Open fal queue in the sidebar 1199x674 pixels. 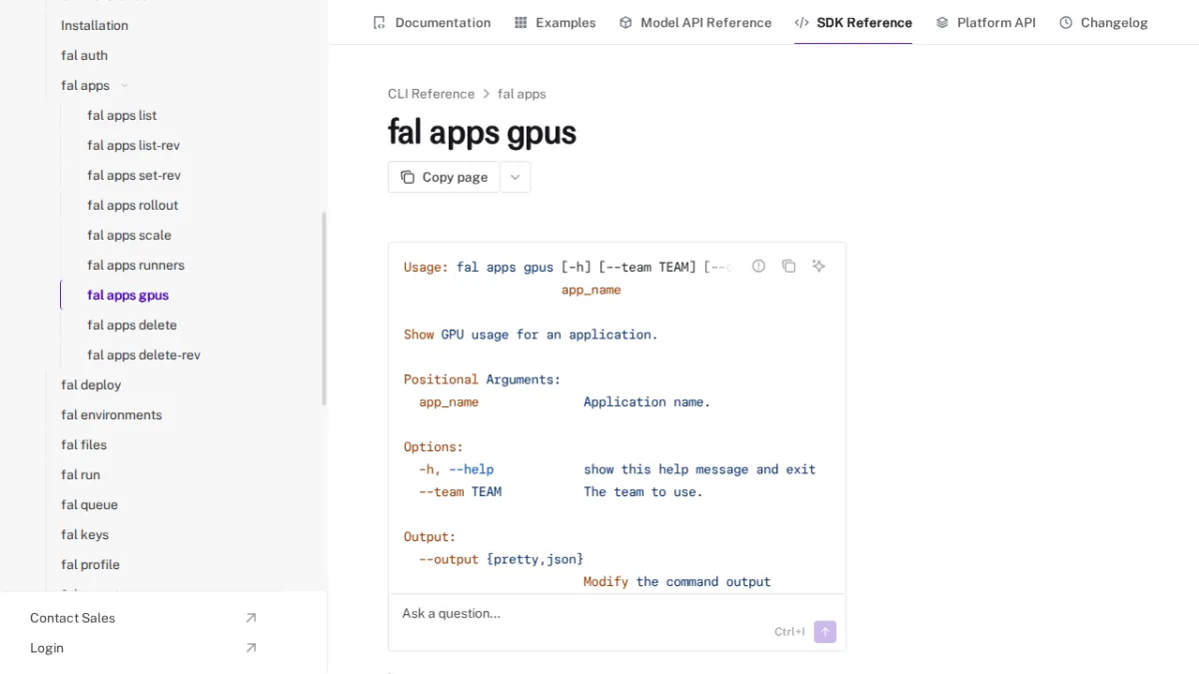(x=89, y=504)
